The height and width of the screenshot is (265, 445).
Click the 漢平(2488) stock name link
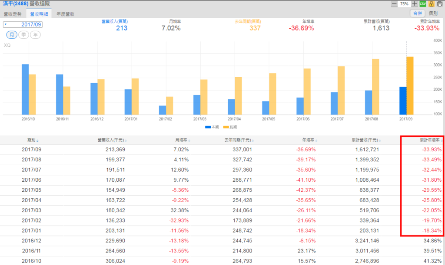point(16,3)
